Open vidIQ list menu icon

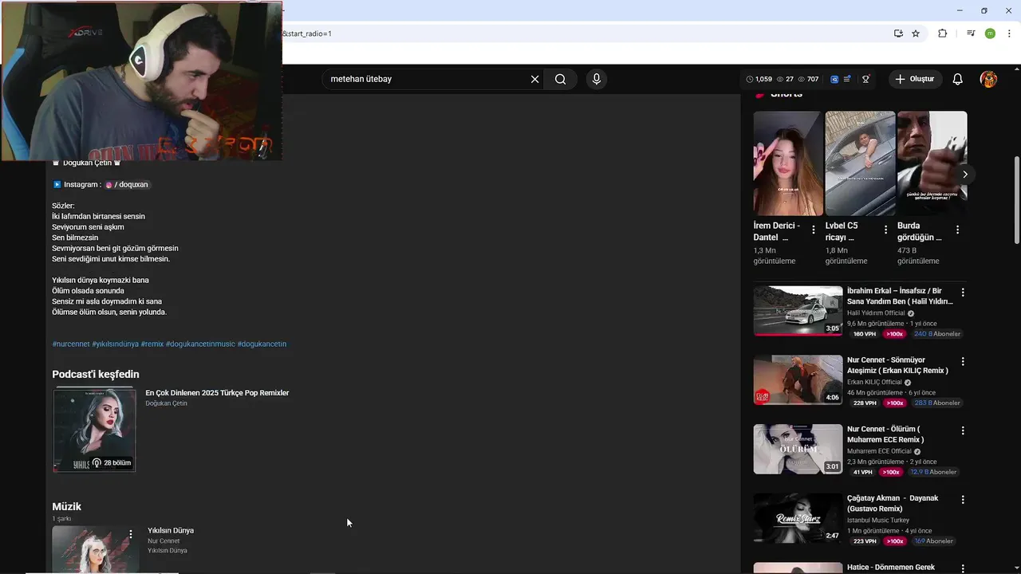click(x=847, y=79)
